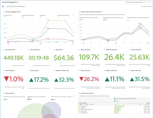Select Product views row in table
153x118 pixels.
(x=114, y=106)
